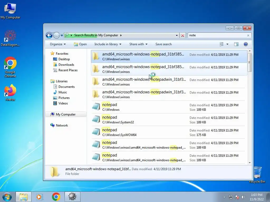Click the Action Center flag icon
This screenshot has height=202, width=270.
click(x=237, y=197)
